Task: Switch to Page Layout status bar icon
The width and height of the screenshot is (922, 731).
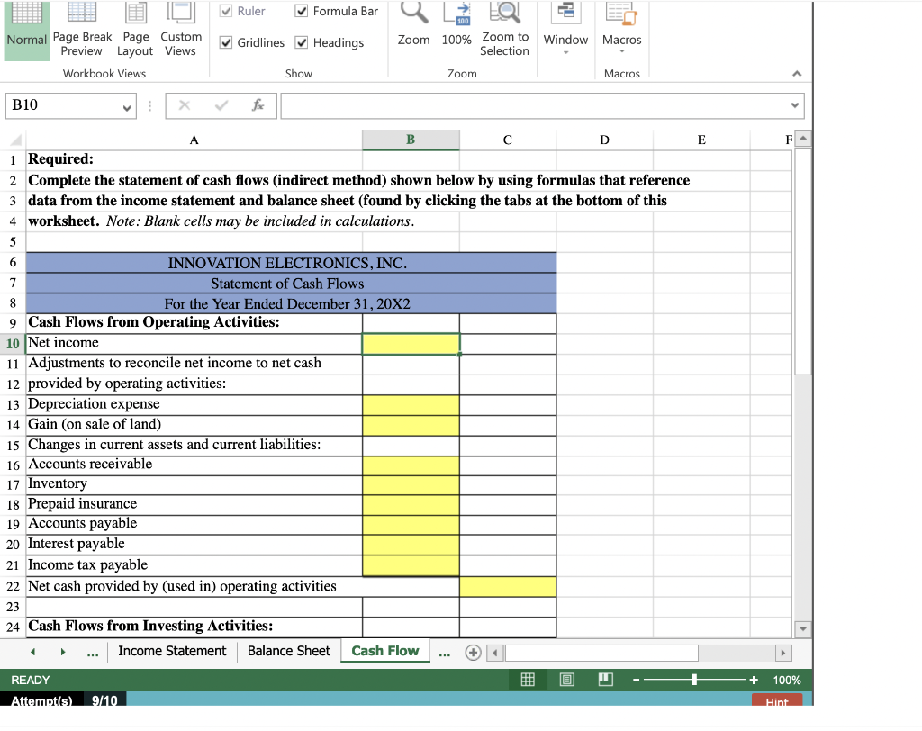Action: tap(567, 680)
